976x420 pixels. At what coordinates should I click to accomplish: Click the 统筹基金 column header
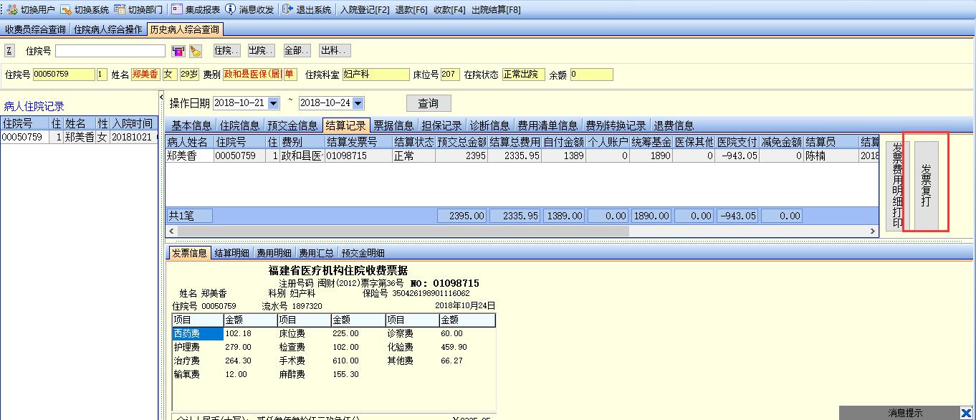coord(651,143)
